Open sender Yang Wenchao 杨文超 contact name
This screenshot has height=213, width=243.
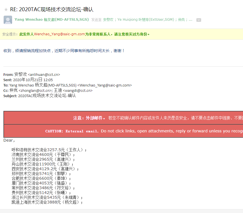click(x=52, y=20)
